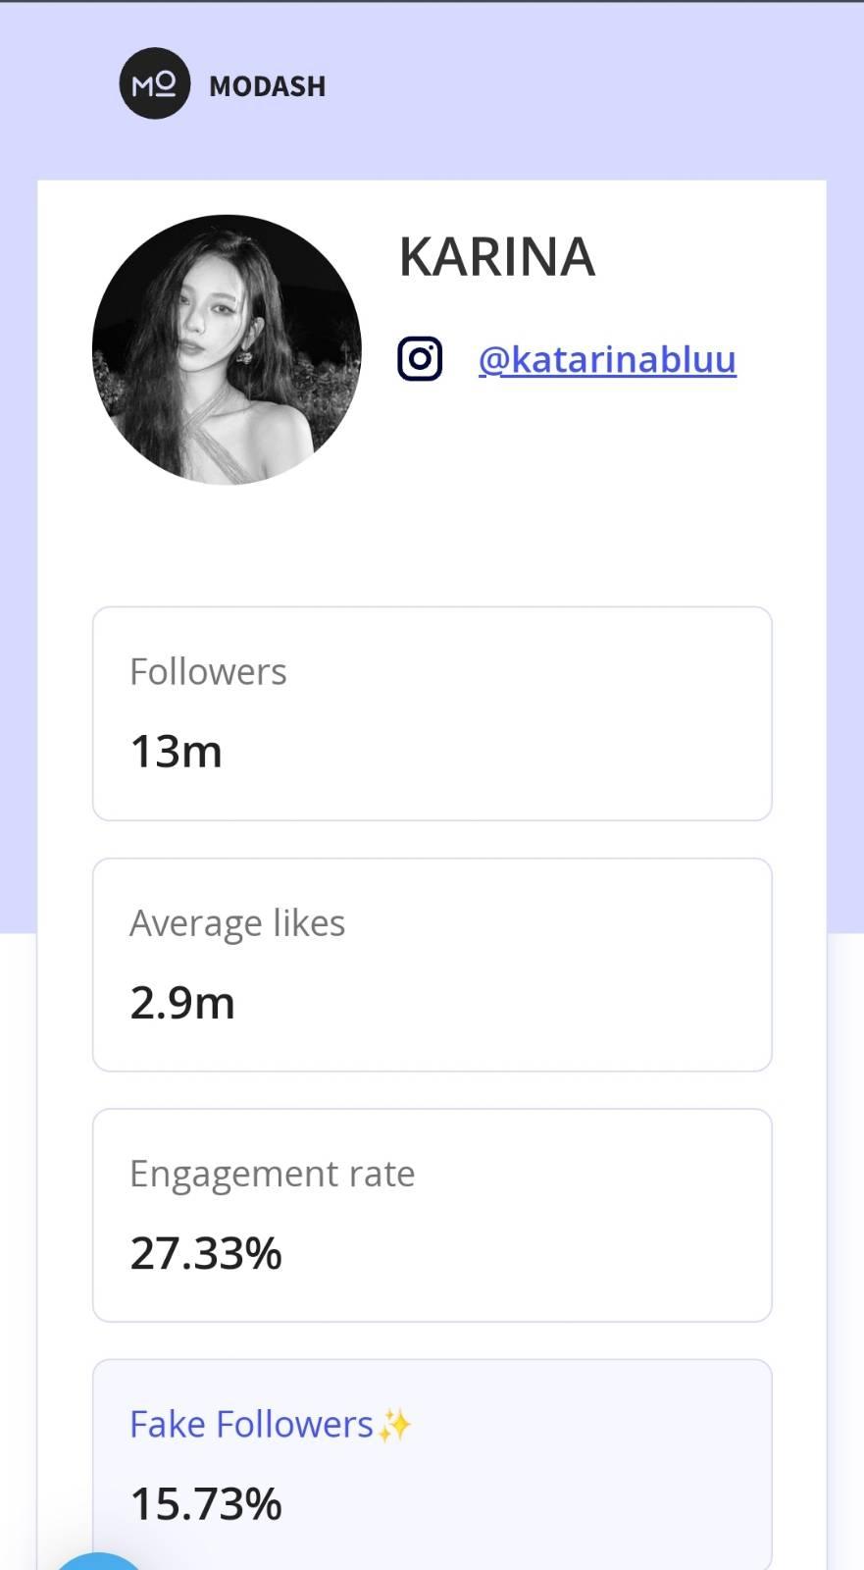This screenshot has height=1570, width=864.
Task: Click the MODASH wordmark text
Action: 267,86
